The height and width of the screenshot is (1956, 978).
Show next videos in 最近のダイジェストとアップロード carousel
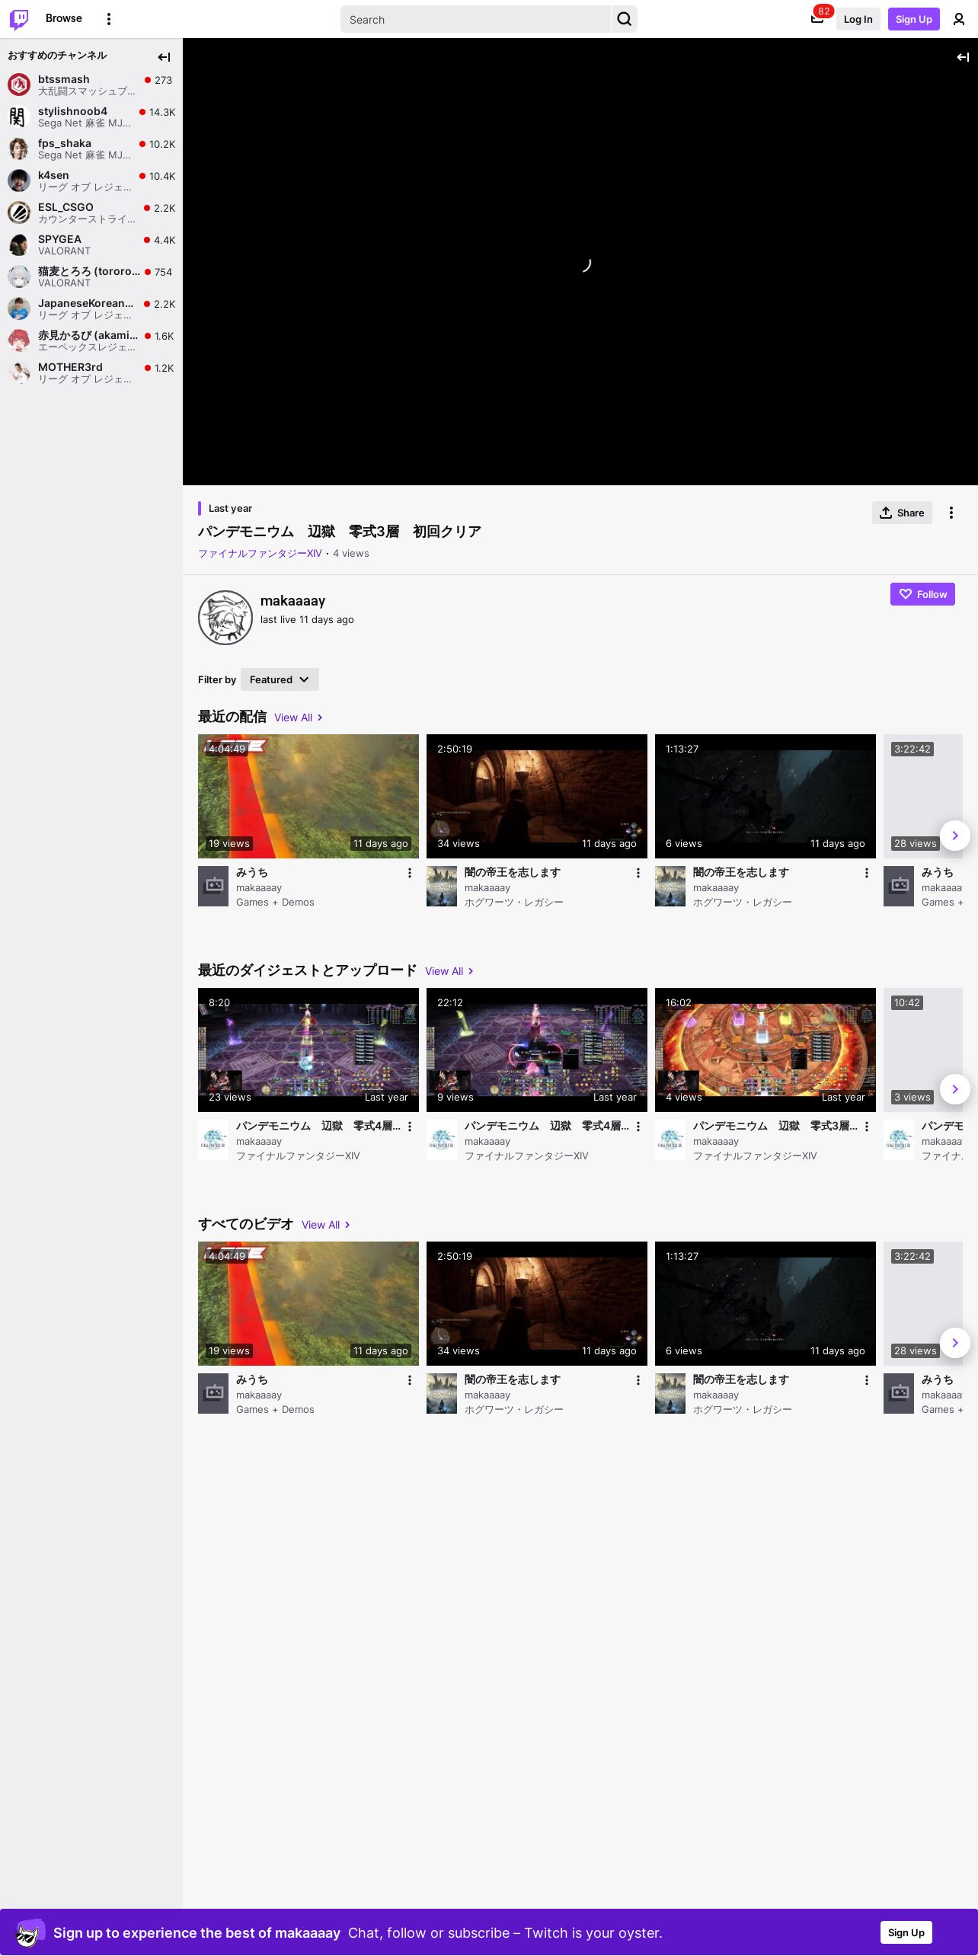click(955, 1089)
